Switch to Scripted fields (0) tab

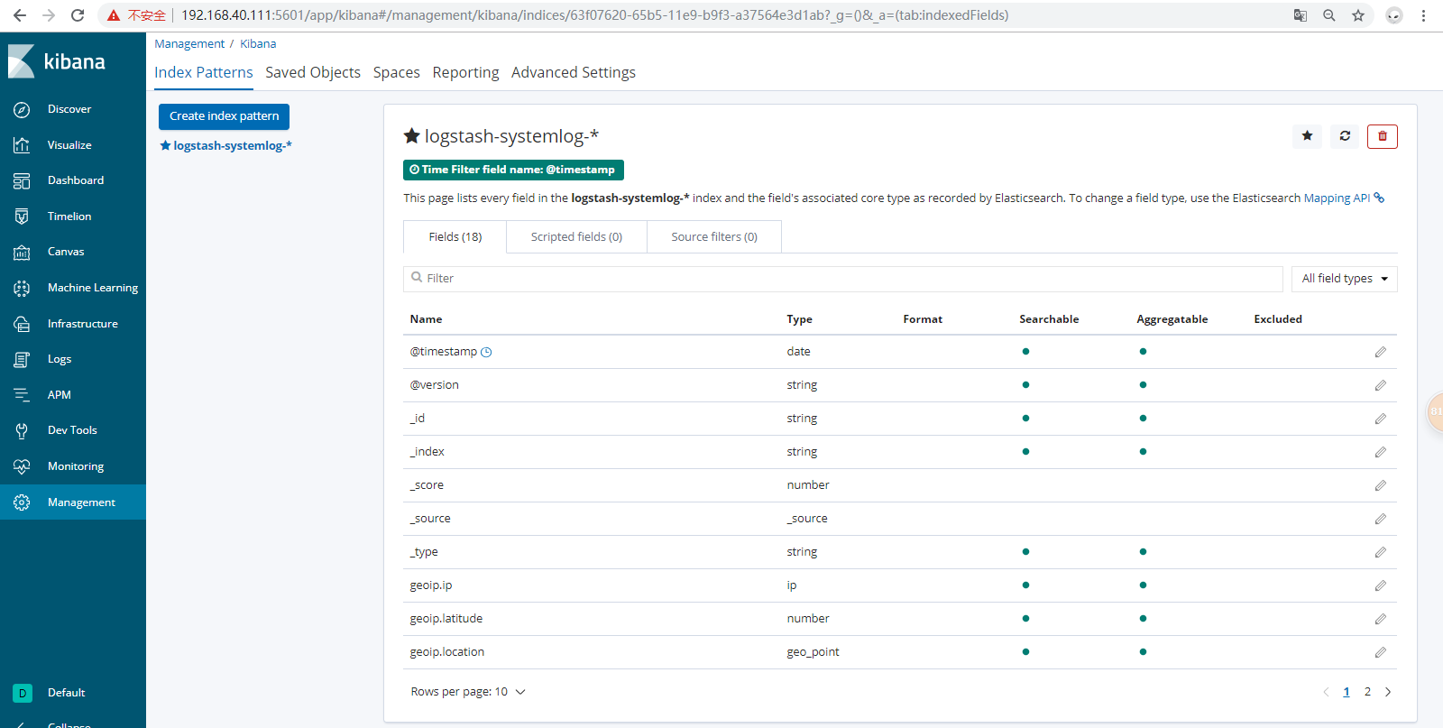[x=576, y=236]
